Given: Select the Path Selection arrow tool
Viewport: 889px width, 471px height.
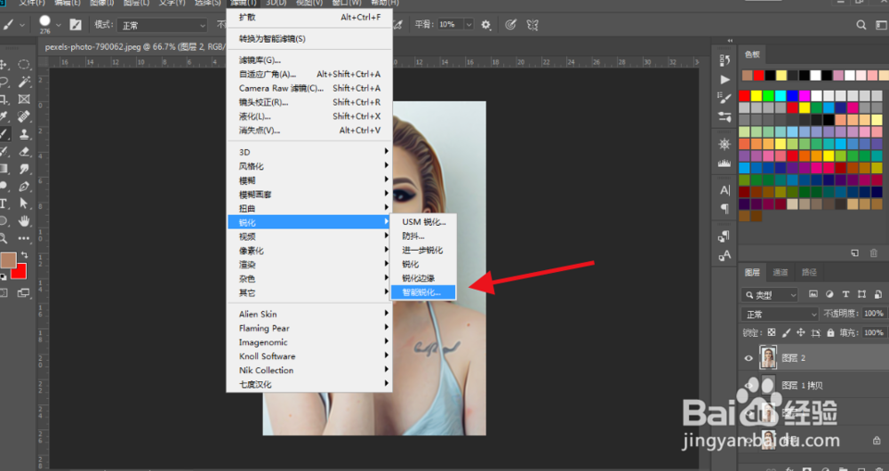Looking at the screenshot, I should point(24,203).
